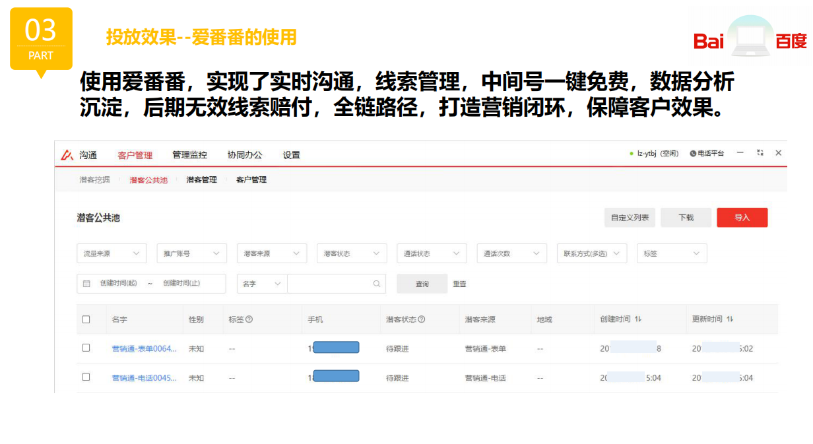Click the help icon beside 潜客状态 header
Screen dimensions: 813x444
(x=421, y=319)
